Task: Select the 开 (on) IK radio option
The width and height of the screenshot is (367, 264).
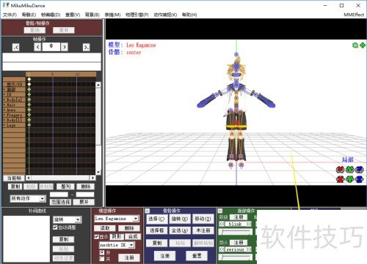Action: point(102,252)
